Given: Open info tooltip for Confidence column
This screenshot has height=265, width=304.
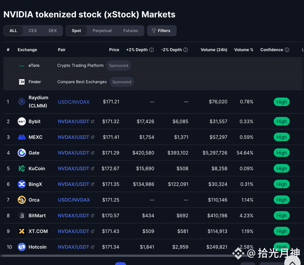Looking at the screenshot, I should [287, 50].
